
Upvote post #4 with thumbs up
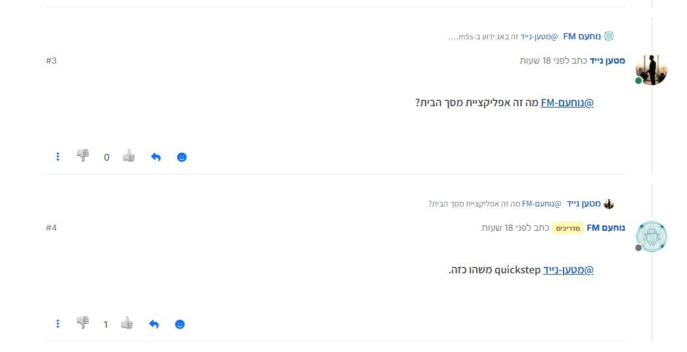(127, 323)
